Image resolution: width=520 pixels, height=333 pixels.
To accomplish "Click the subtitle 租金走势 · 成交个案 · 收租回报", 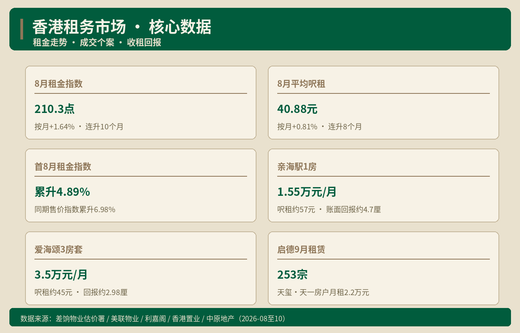I will pos(97,43).
